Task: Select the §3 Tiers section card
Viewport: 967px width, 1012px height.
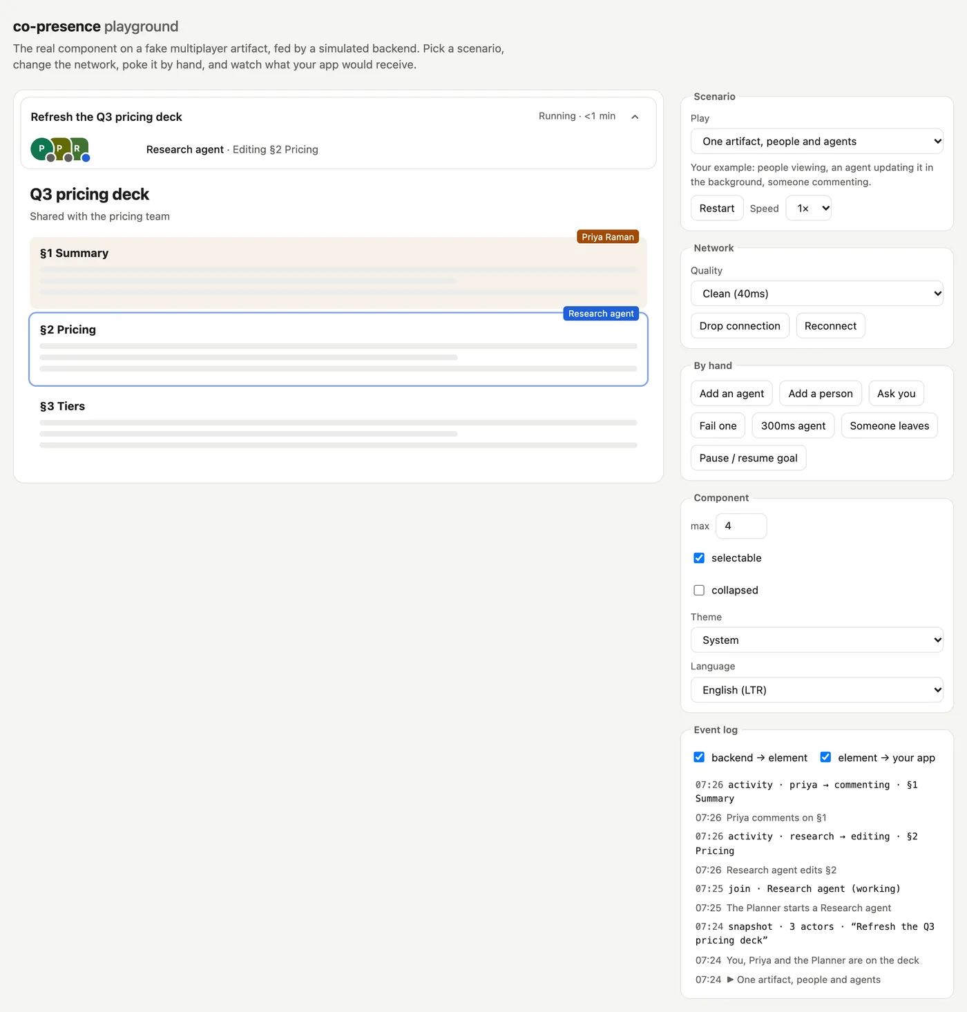Action: (338, 426)
